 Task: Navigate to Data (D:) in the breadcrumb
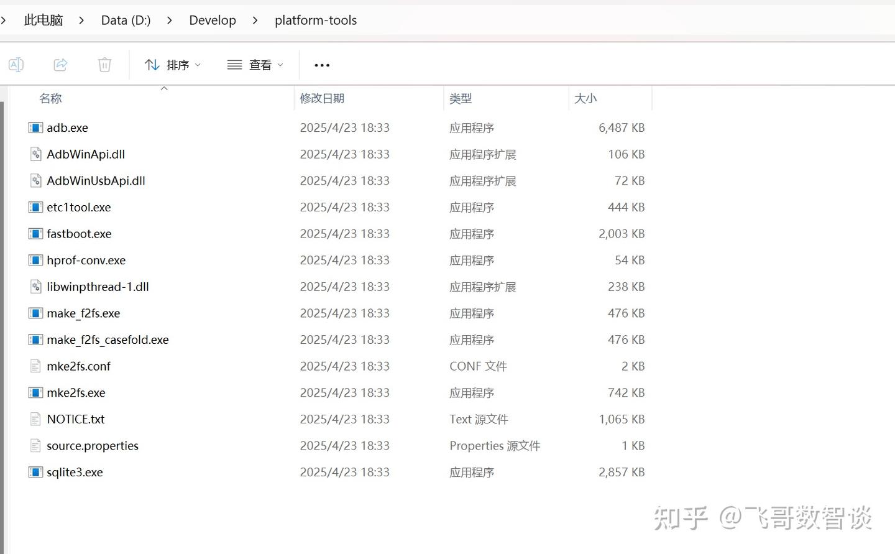[126, 21]
